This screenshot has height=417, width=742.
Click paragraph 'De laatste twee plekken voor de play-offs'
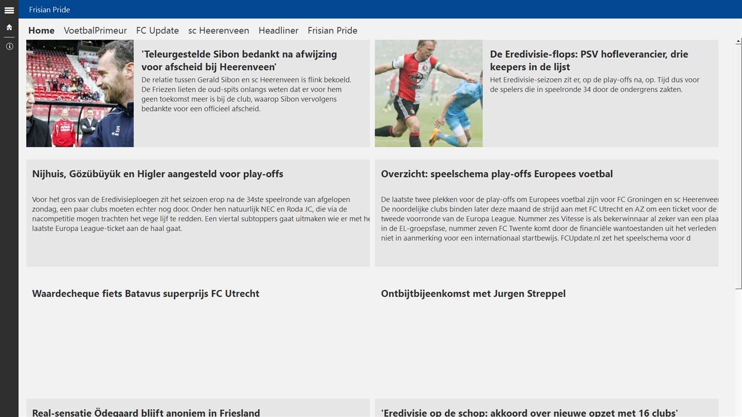click(550, 218)
